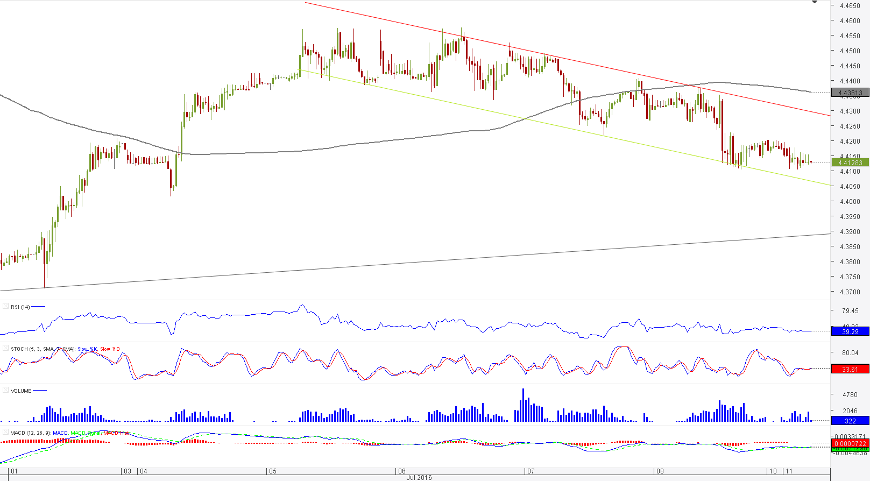Click the 06 date marker on time axis
The image size is (870, 481).
(402, 471)
